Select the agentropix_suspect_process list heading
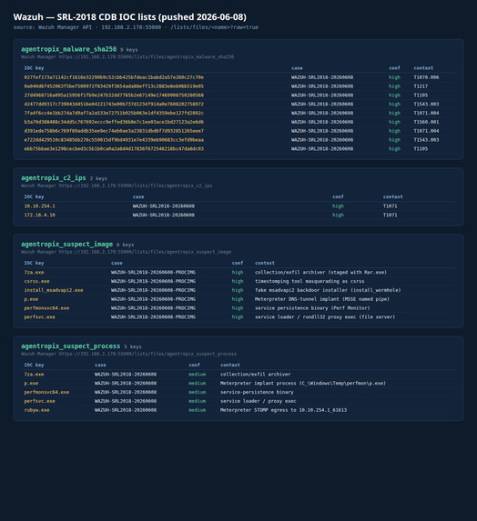Screen dimensions: 477x521 tap(70, 346)
